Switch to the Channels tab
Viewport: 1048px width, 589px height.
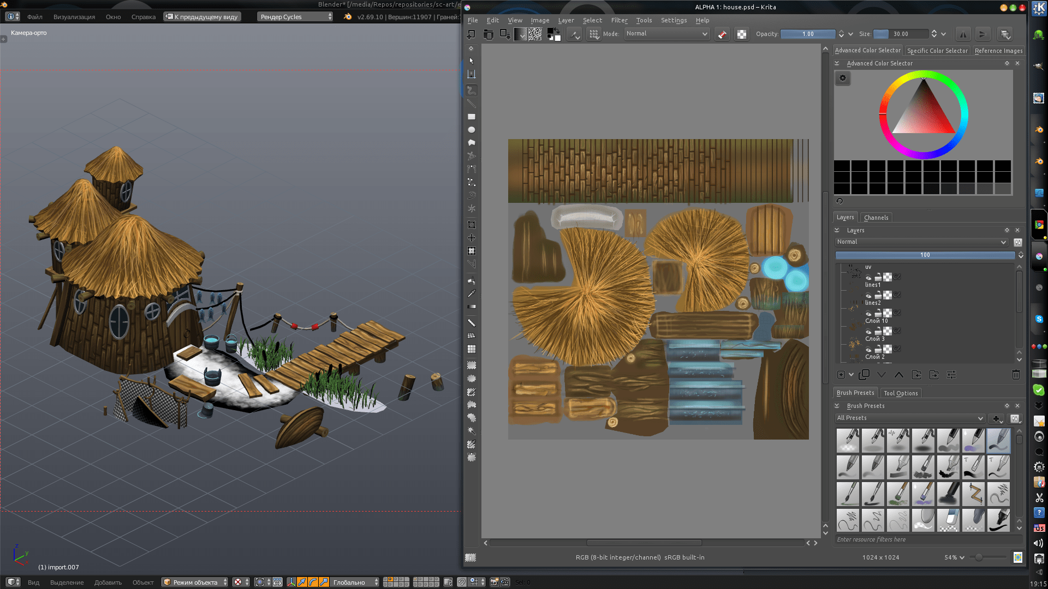[x=876, y=218]
